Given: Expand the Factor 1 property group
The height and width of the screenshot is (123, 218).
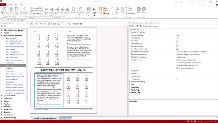Looking at the screenshot, I should [131, 71].
